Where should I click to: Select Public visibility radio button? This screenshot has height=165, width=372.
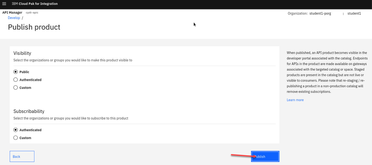16,72
